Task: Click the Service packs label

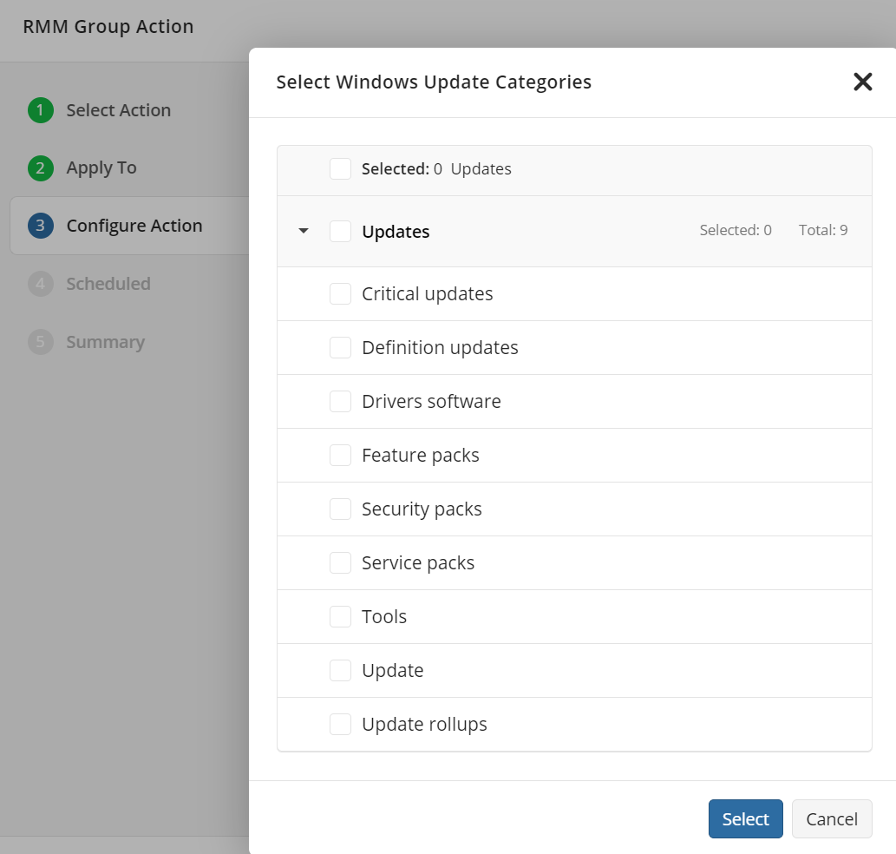Action: pyautogui.click(x=418, y=563)
